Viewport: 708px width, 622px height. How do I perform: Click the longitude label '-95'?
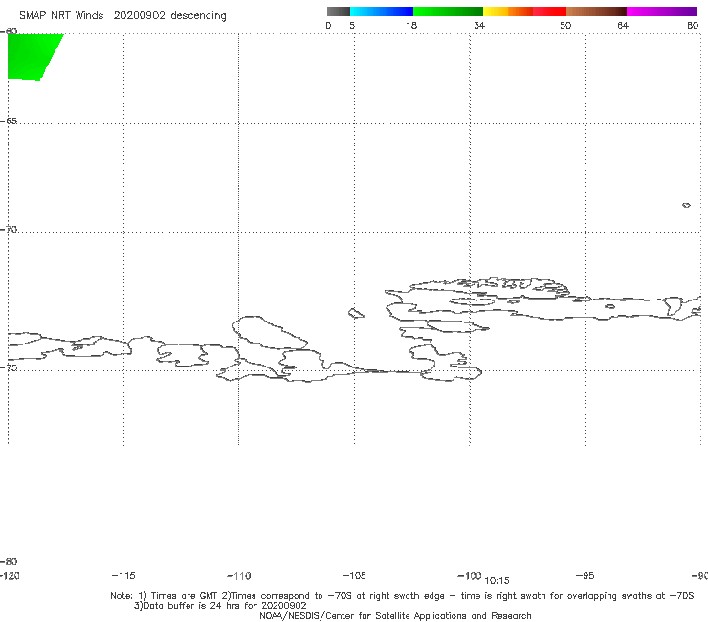586,575
